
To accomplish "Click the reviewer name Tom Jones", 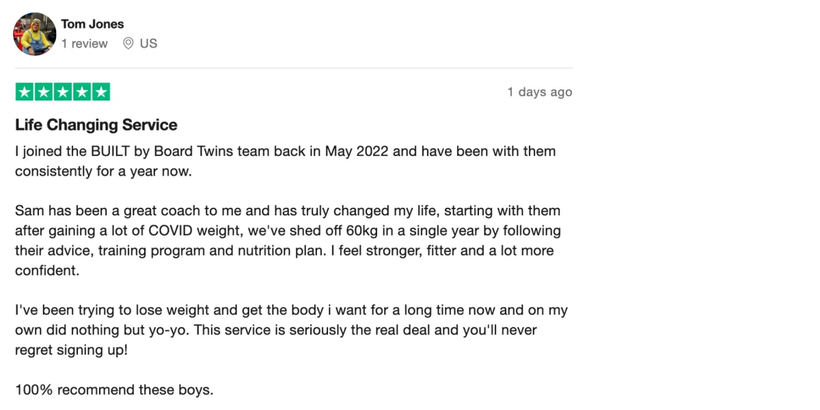I will pyautogui.click(x=92, y=24).
